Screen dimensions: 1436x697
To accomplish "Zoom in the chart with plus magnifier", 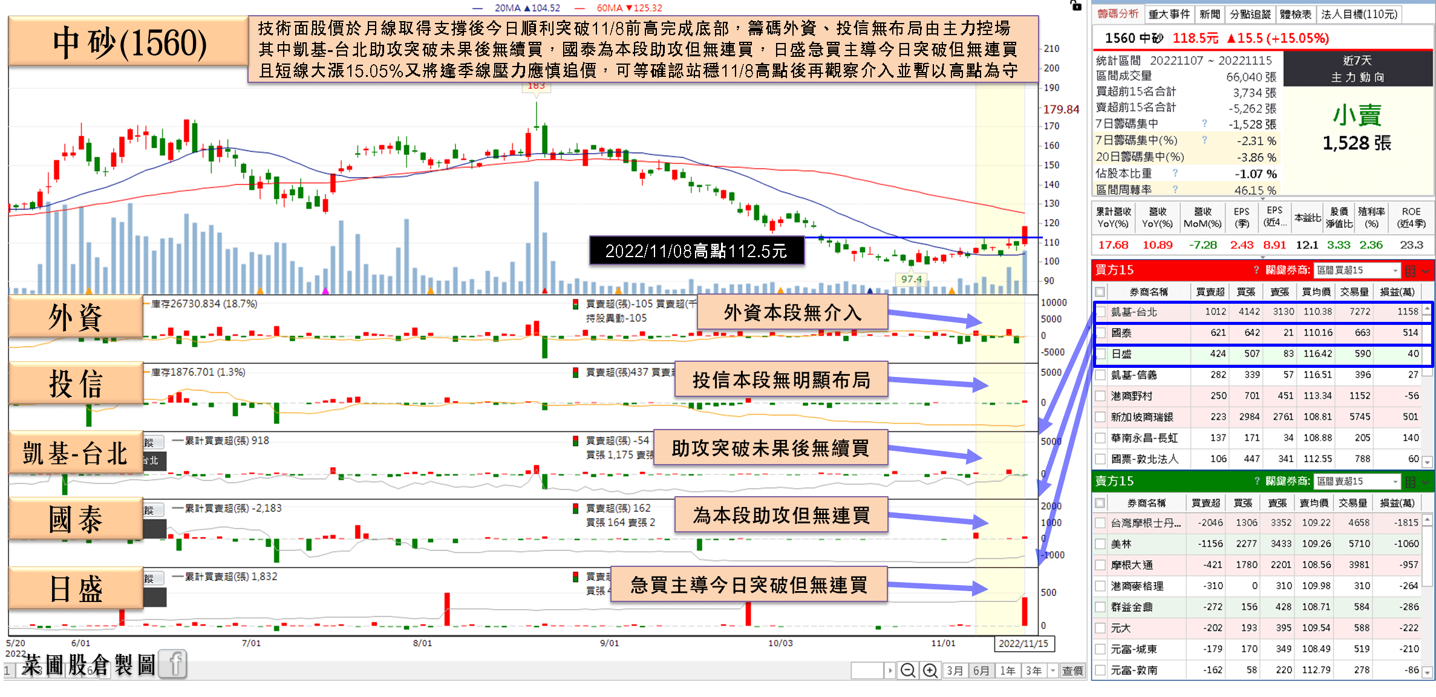I will point(930,670).
